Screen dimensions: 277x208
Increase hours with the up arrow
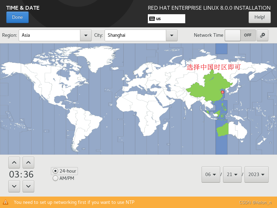coord(14,163)
